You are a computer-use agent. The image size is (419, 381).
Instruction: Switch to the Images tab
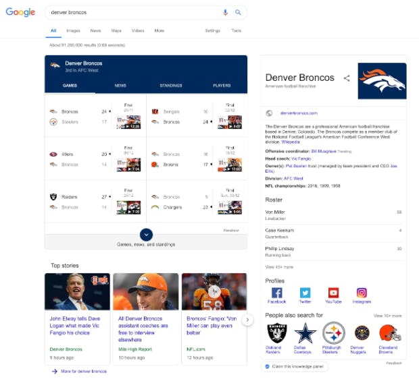click(73, 30)
